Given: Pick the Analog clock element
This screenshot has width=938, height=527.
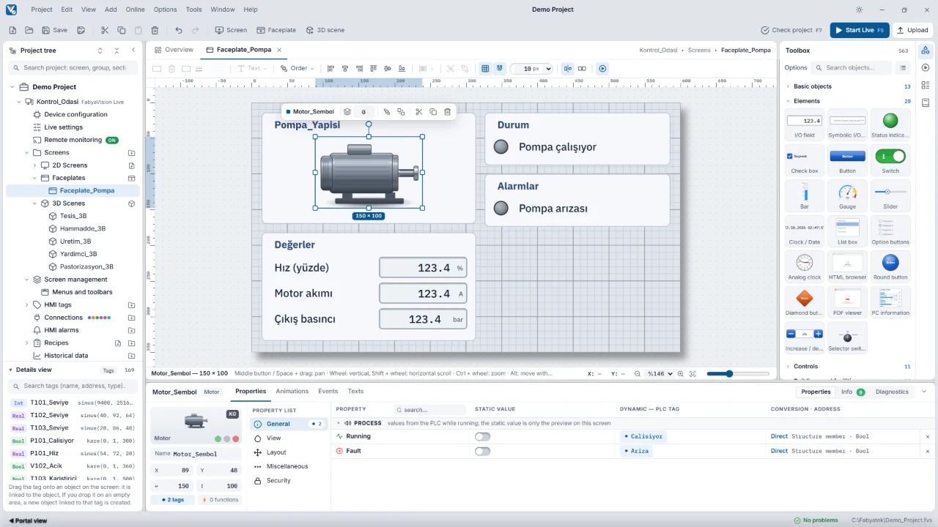Looking at the screenshot, I should click(x=804, y=267).
